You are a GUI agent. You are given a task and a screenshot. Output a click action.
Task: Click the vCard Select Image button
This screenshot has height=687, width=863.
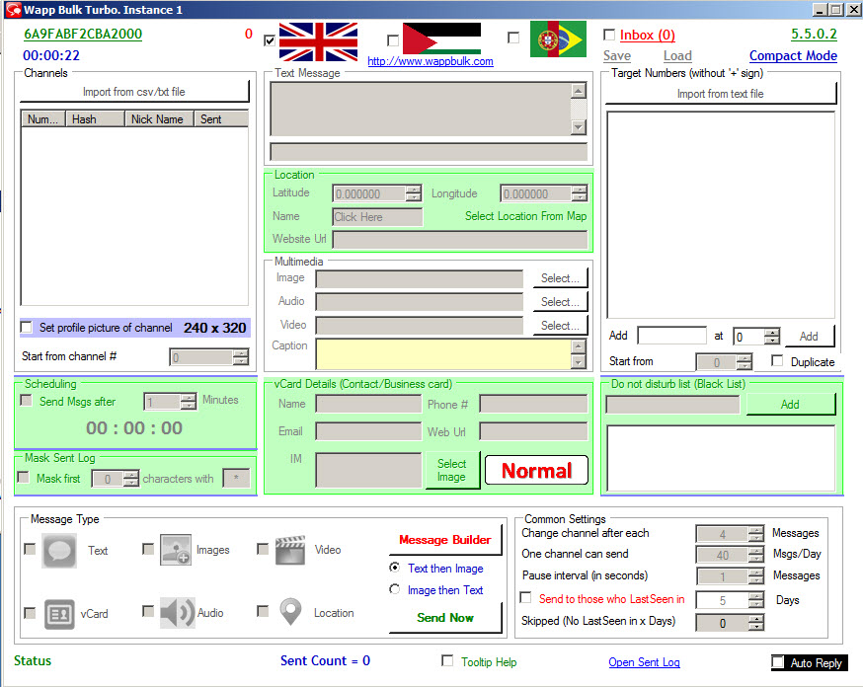[452, 470]
